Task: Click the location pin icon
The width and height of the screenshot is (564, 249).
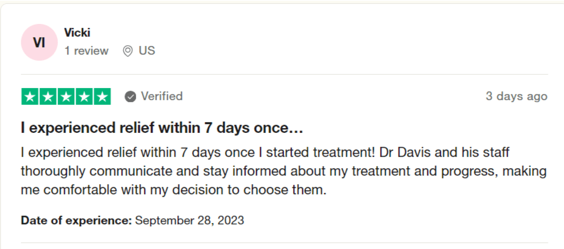Action: pos(128,51)
